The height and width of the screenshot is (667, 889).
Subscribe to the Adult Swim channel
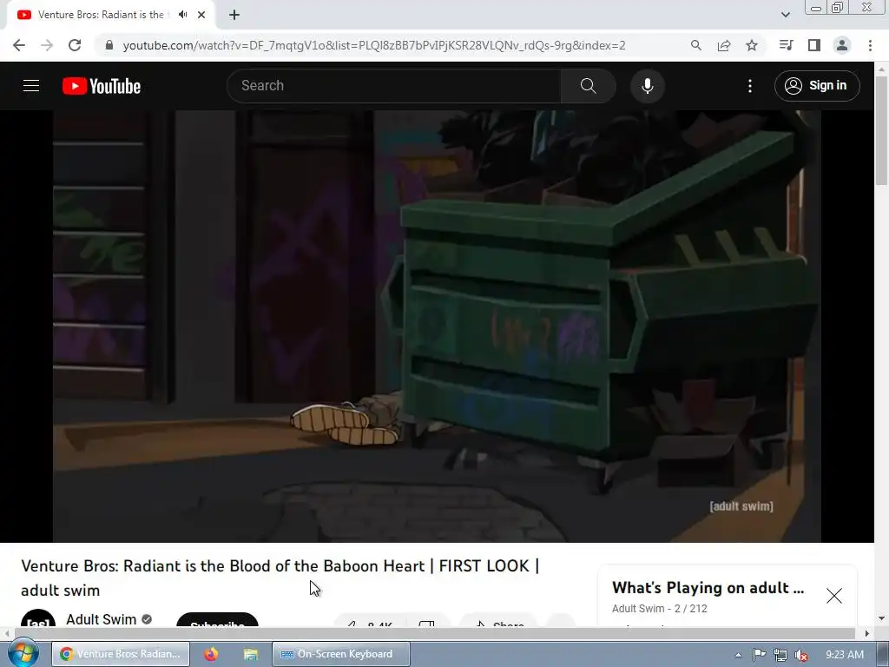tap(218, 620)
